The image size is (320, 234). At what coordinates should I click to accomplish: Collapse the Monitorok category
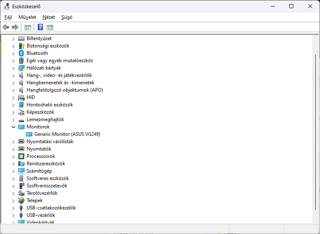pyautogui.click(x=13, y=127)
